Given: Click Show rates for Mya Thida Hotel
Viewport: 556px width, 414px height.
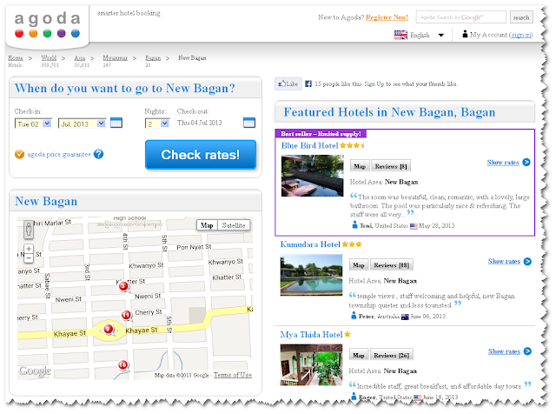Looking at the screenshot, I should [x=504, y=351].
